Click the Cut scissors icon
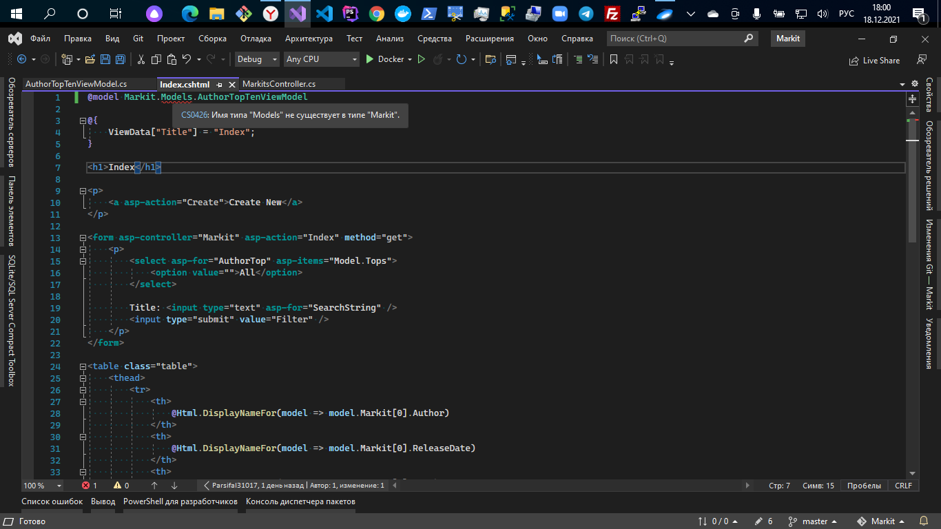Screen dimensions: 941x529 (x=141, y=59)
